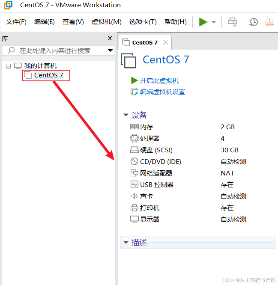
Task: Click the NAT network value
Action: pos(227,173)
